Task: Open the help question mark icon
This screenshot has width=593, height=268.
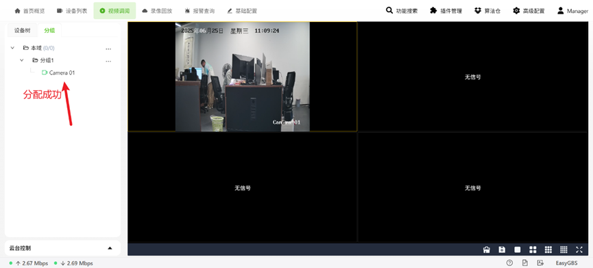Action: 509,263
